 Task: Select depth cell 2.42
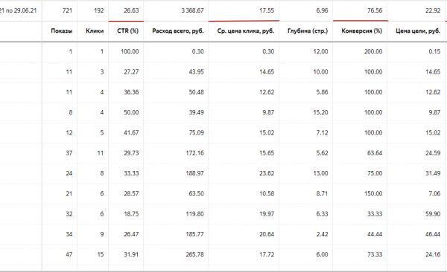322,234
